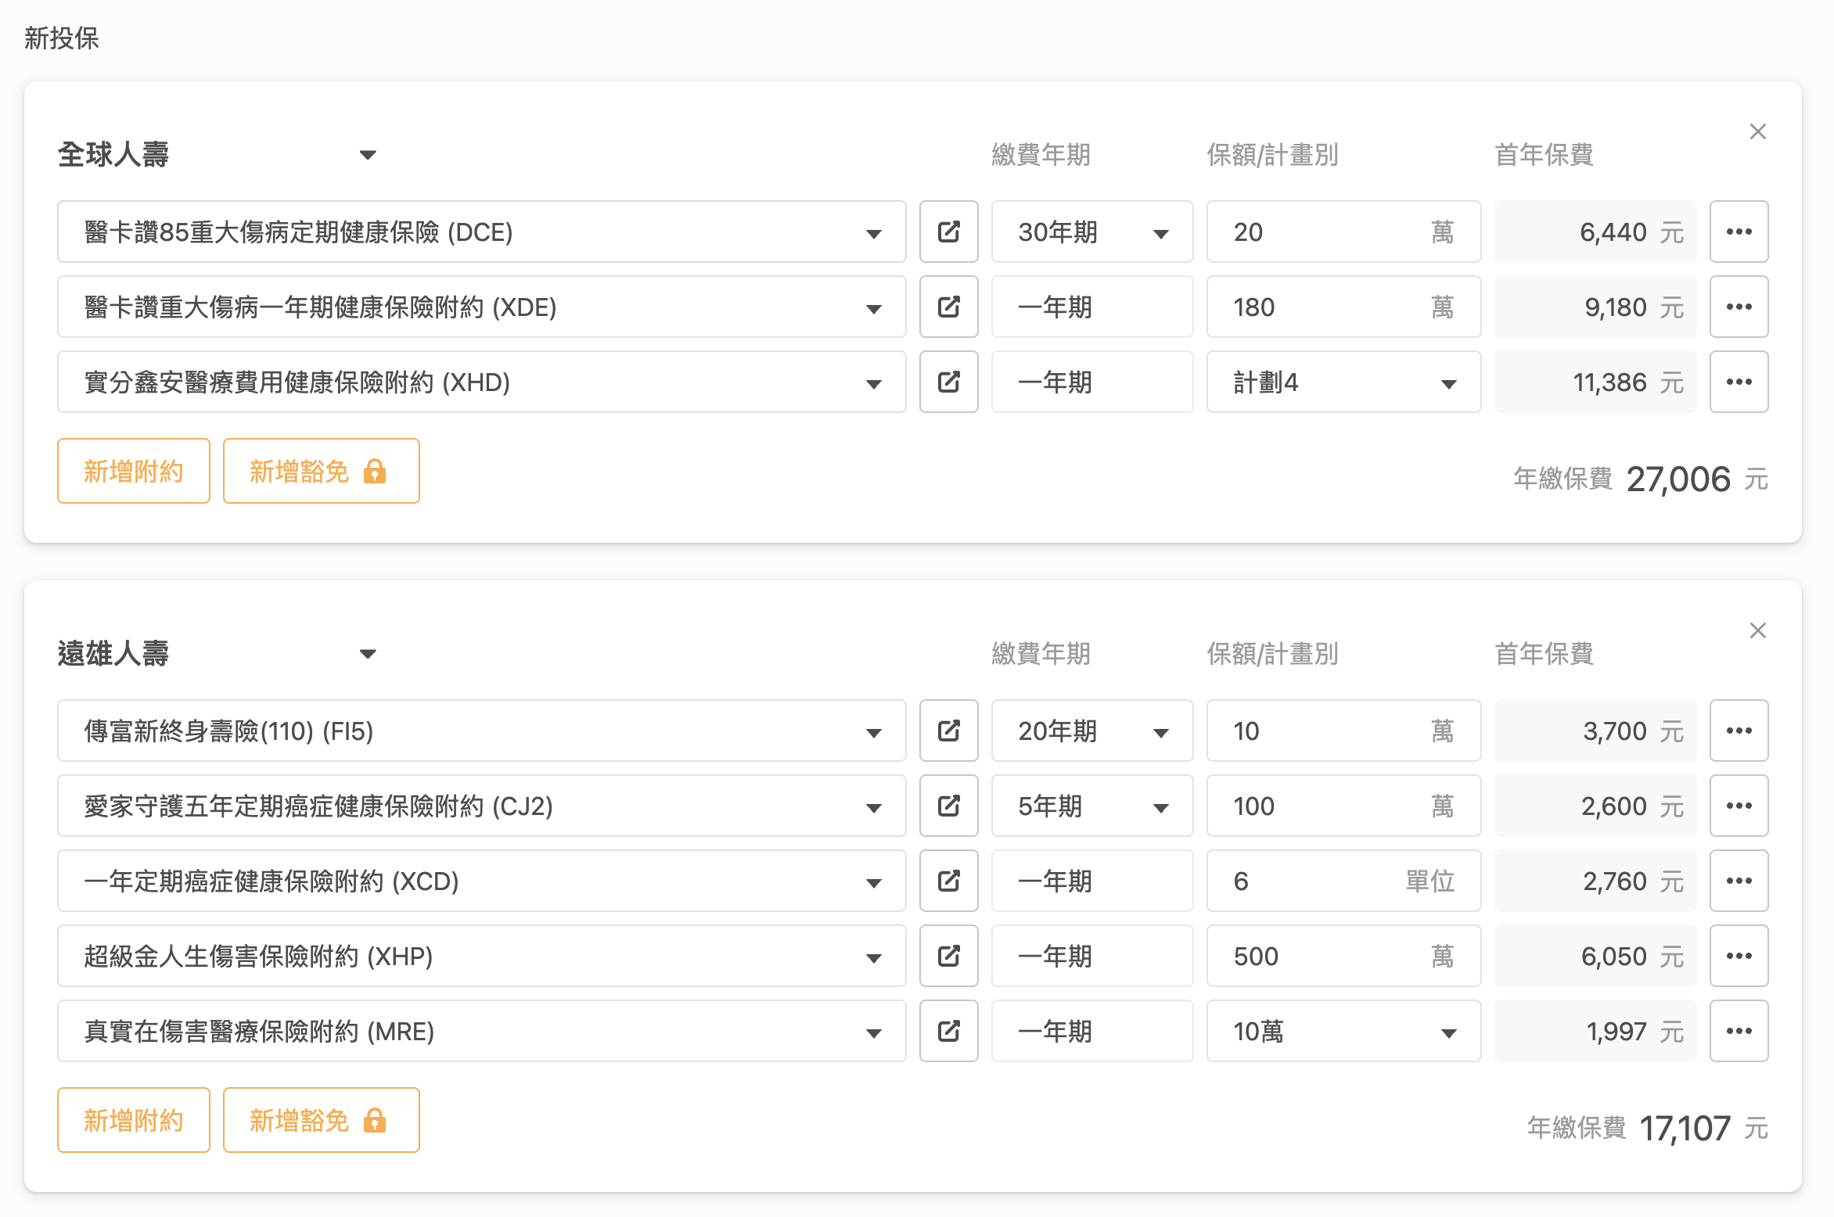
Task: Change the 30年期 payment term dropdown
Action: click(x=1091, y=232)
